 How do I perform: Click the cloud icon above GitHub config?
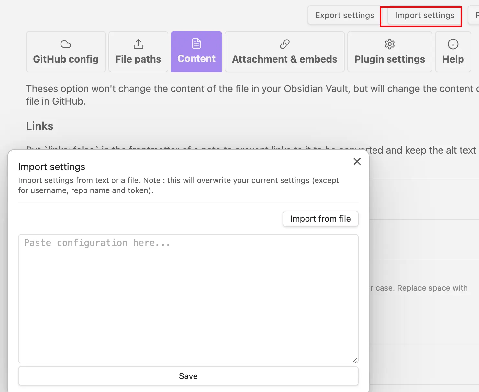tap(66, 44)
